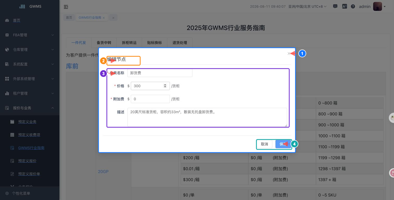Click the 分类名称 input field
Screen dimensions: 394x200
(160, 73)
